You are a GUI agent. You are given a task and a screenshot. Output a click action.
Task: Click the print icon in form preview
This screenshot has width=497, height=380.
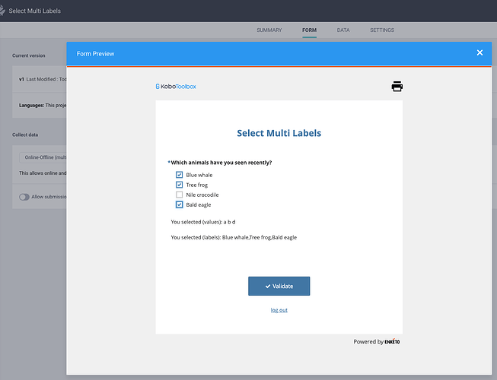tap(397, 86)
